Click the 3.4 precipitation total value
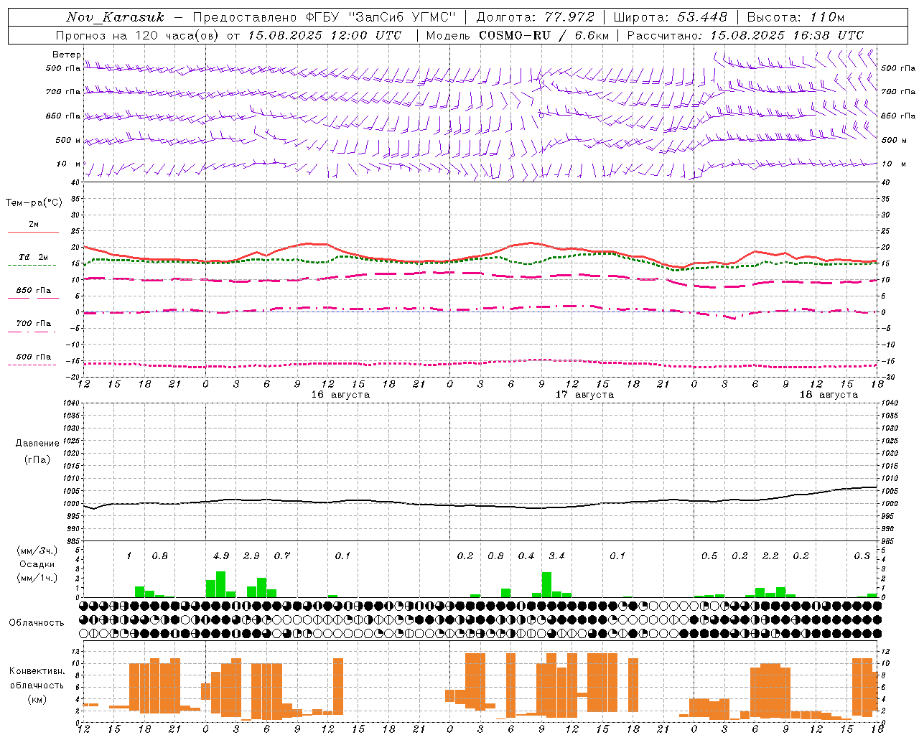This screenshot has height=735, width=919. click(x=556, y=556)
